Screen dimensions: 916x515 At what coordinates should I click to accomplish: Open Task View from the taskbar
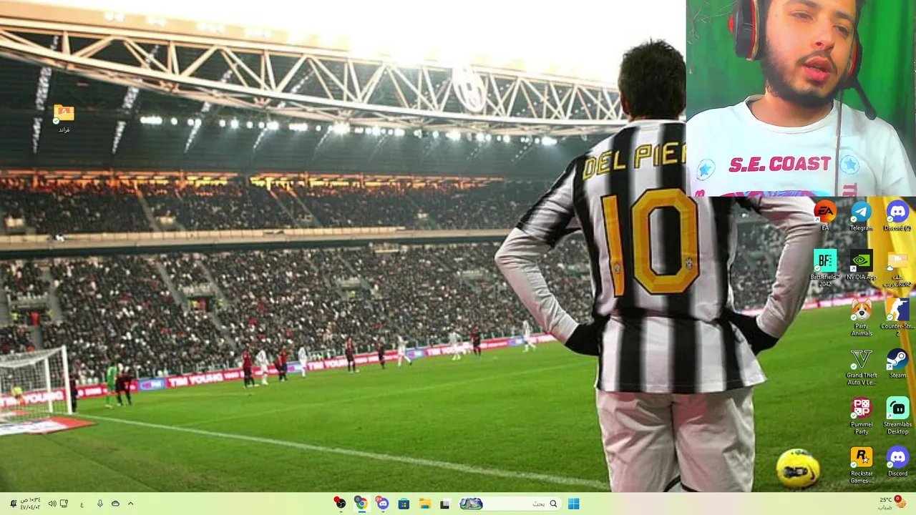click(445, 504)
